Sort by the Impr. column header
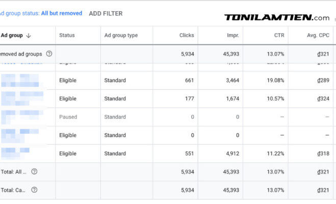The image size is (336, 204). click(233, 35)
